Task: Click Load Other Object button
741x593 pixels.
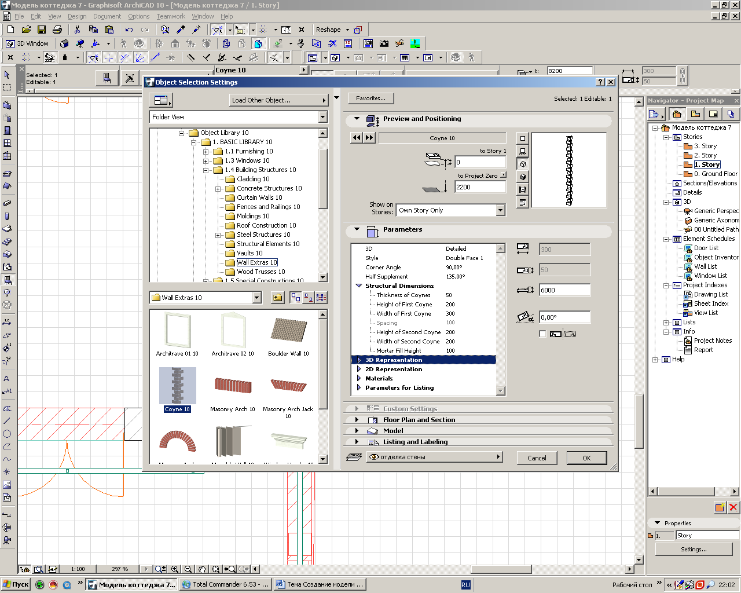Action: [x=278, y=100]
